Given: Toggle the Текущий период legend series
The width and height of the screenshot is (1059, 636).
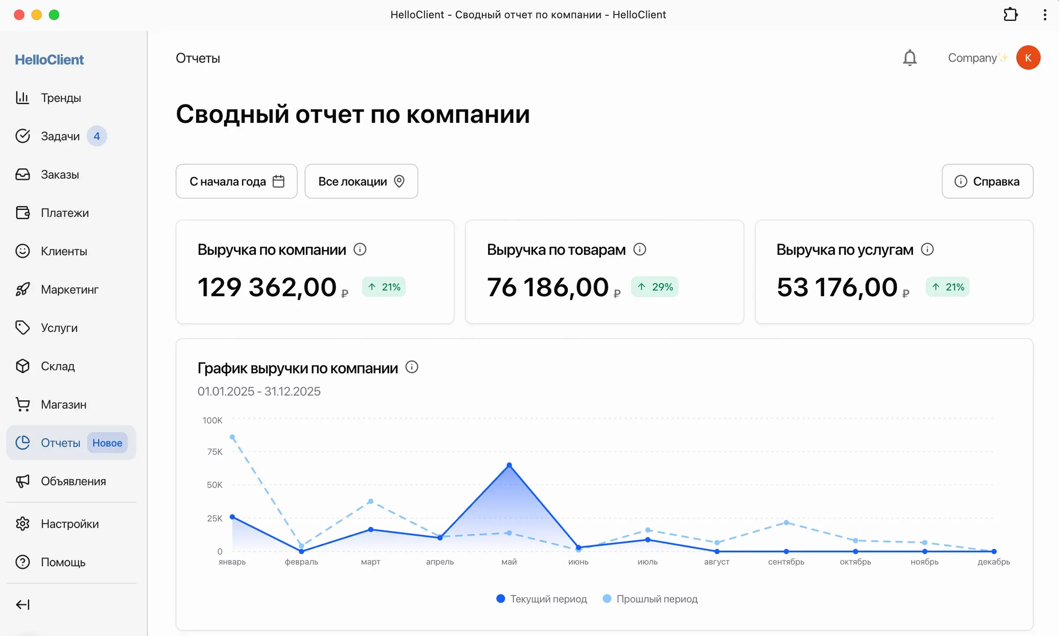Looking at the screenshot, I should coord(542,599).
